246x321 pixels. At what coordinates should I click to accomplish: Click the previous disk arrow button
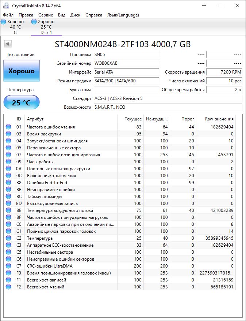[8, 44]
